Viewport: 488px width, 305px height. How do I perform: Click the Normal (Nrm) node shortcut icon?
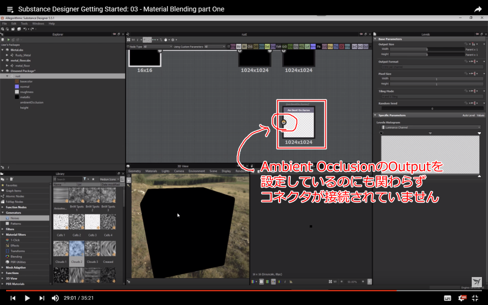point(313,46)
